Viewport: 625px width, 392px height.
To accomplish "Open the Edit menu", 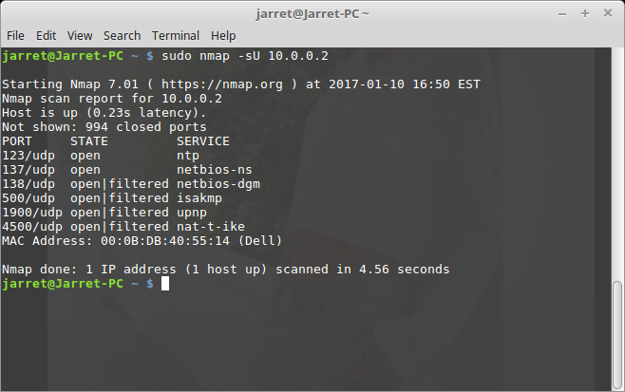I will 46,35.
